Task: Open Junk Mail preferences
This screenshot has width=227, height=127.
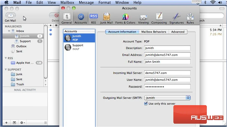Action: [106, 19]
